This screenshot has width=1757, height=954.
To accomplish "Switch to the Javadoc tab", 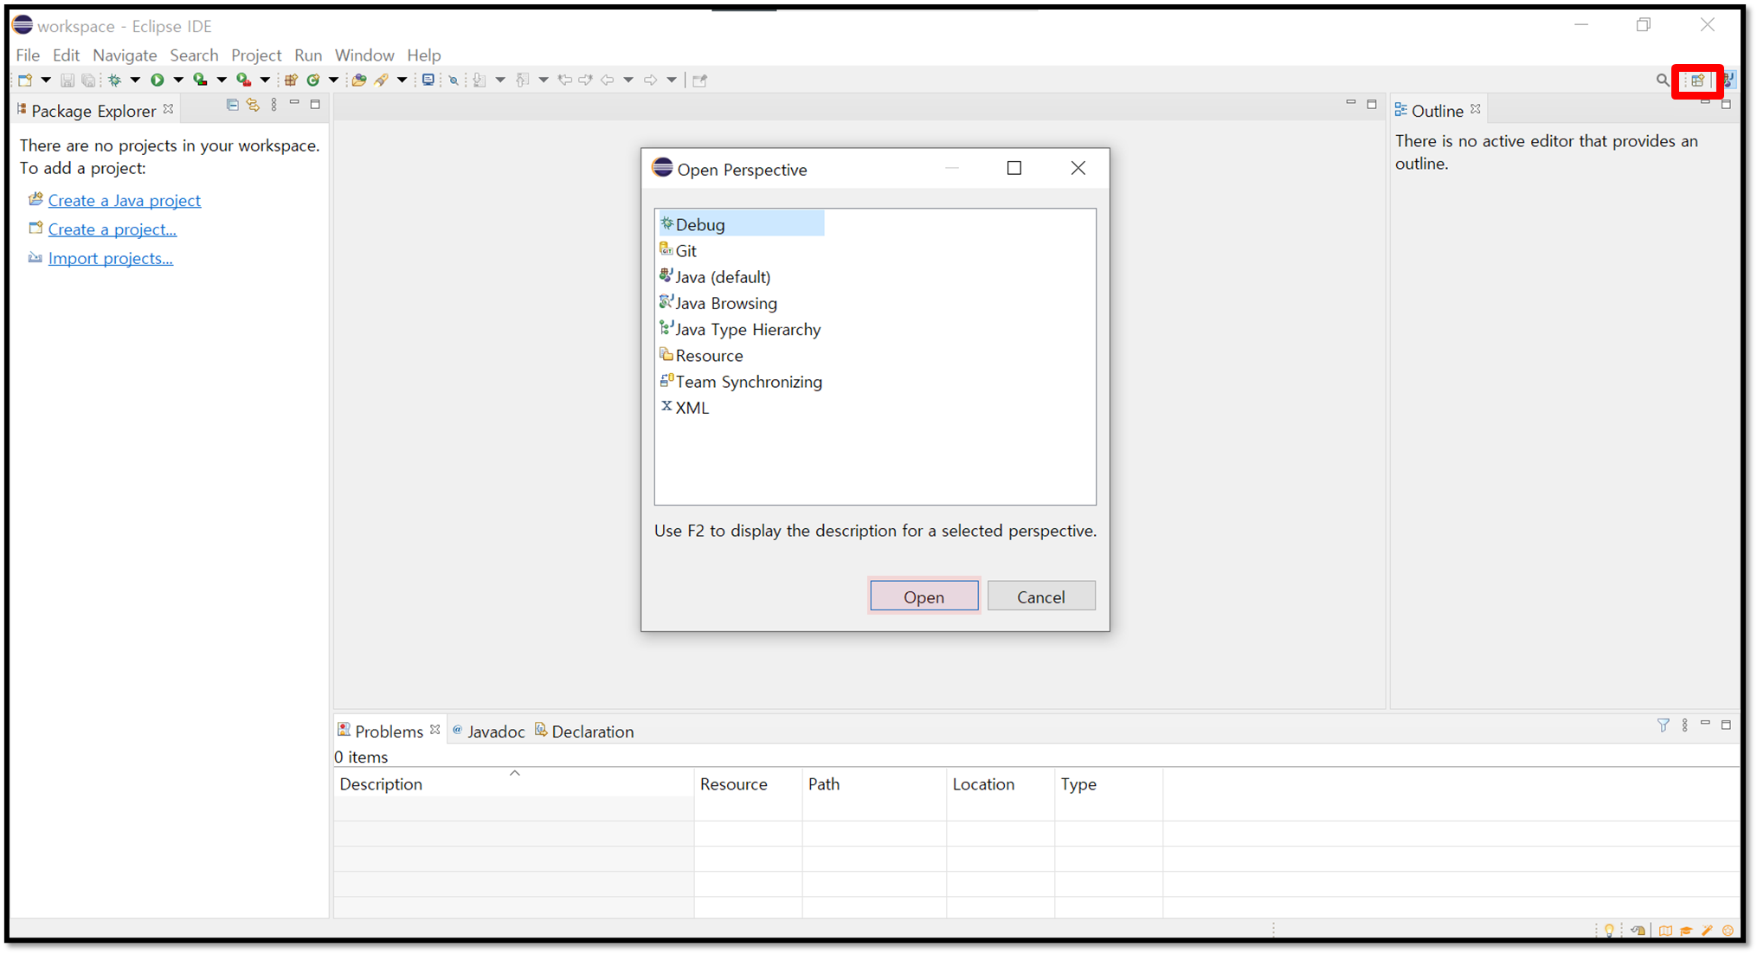I will [x=489, y=732].
